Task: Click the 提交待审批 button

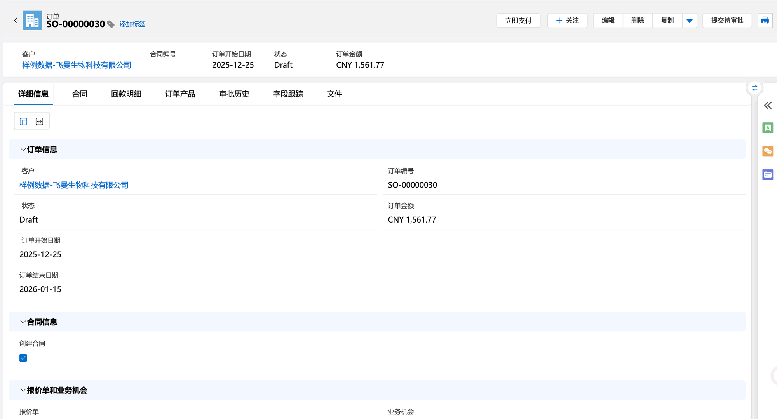Action: (727, 21)
